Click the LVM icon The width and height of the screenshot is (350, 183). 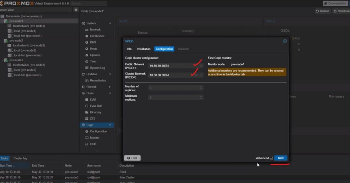[86, 100]
